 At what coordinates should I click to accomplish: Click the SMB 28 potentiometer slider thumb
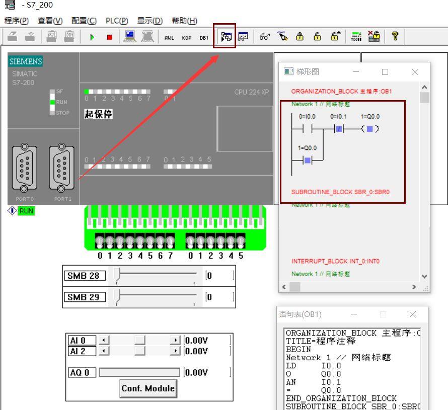tap(117, 274)
